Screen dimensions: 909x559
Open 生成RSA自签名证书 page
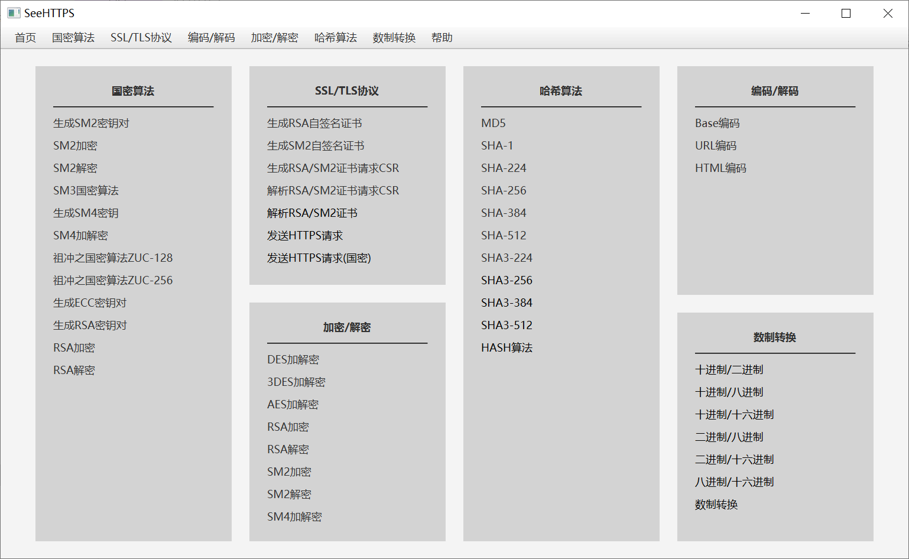(x=314, y=123)
